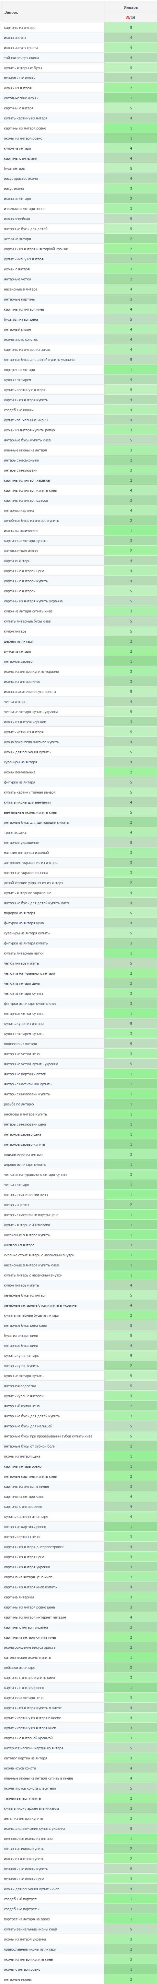Click the картины из янтаря одесса row

52,500
